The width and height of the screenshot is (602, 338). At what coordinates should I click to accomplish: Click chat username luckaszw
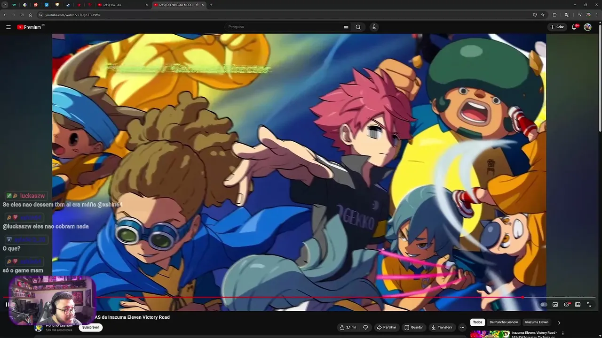coord(32,196)
